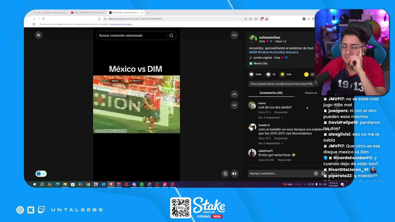Switch to the TOP 3 CANDIDATOS YouTube tab
Screen dimensions: 395x222
click(x=88, y=13)
